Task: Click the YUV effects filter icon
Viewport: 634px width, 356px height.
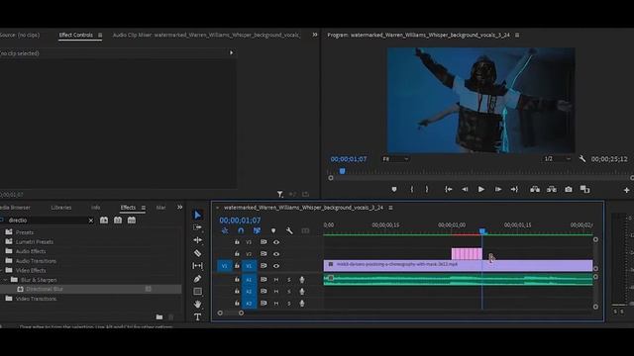Action: point(132,220)
